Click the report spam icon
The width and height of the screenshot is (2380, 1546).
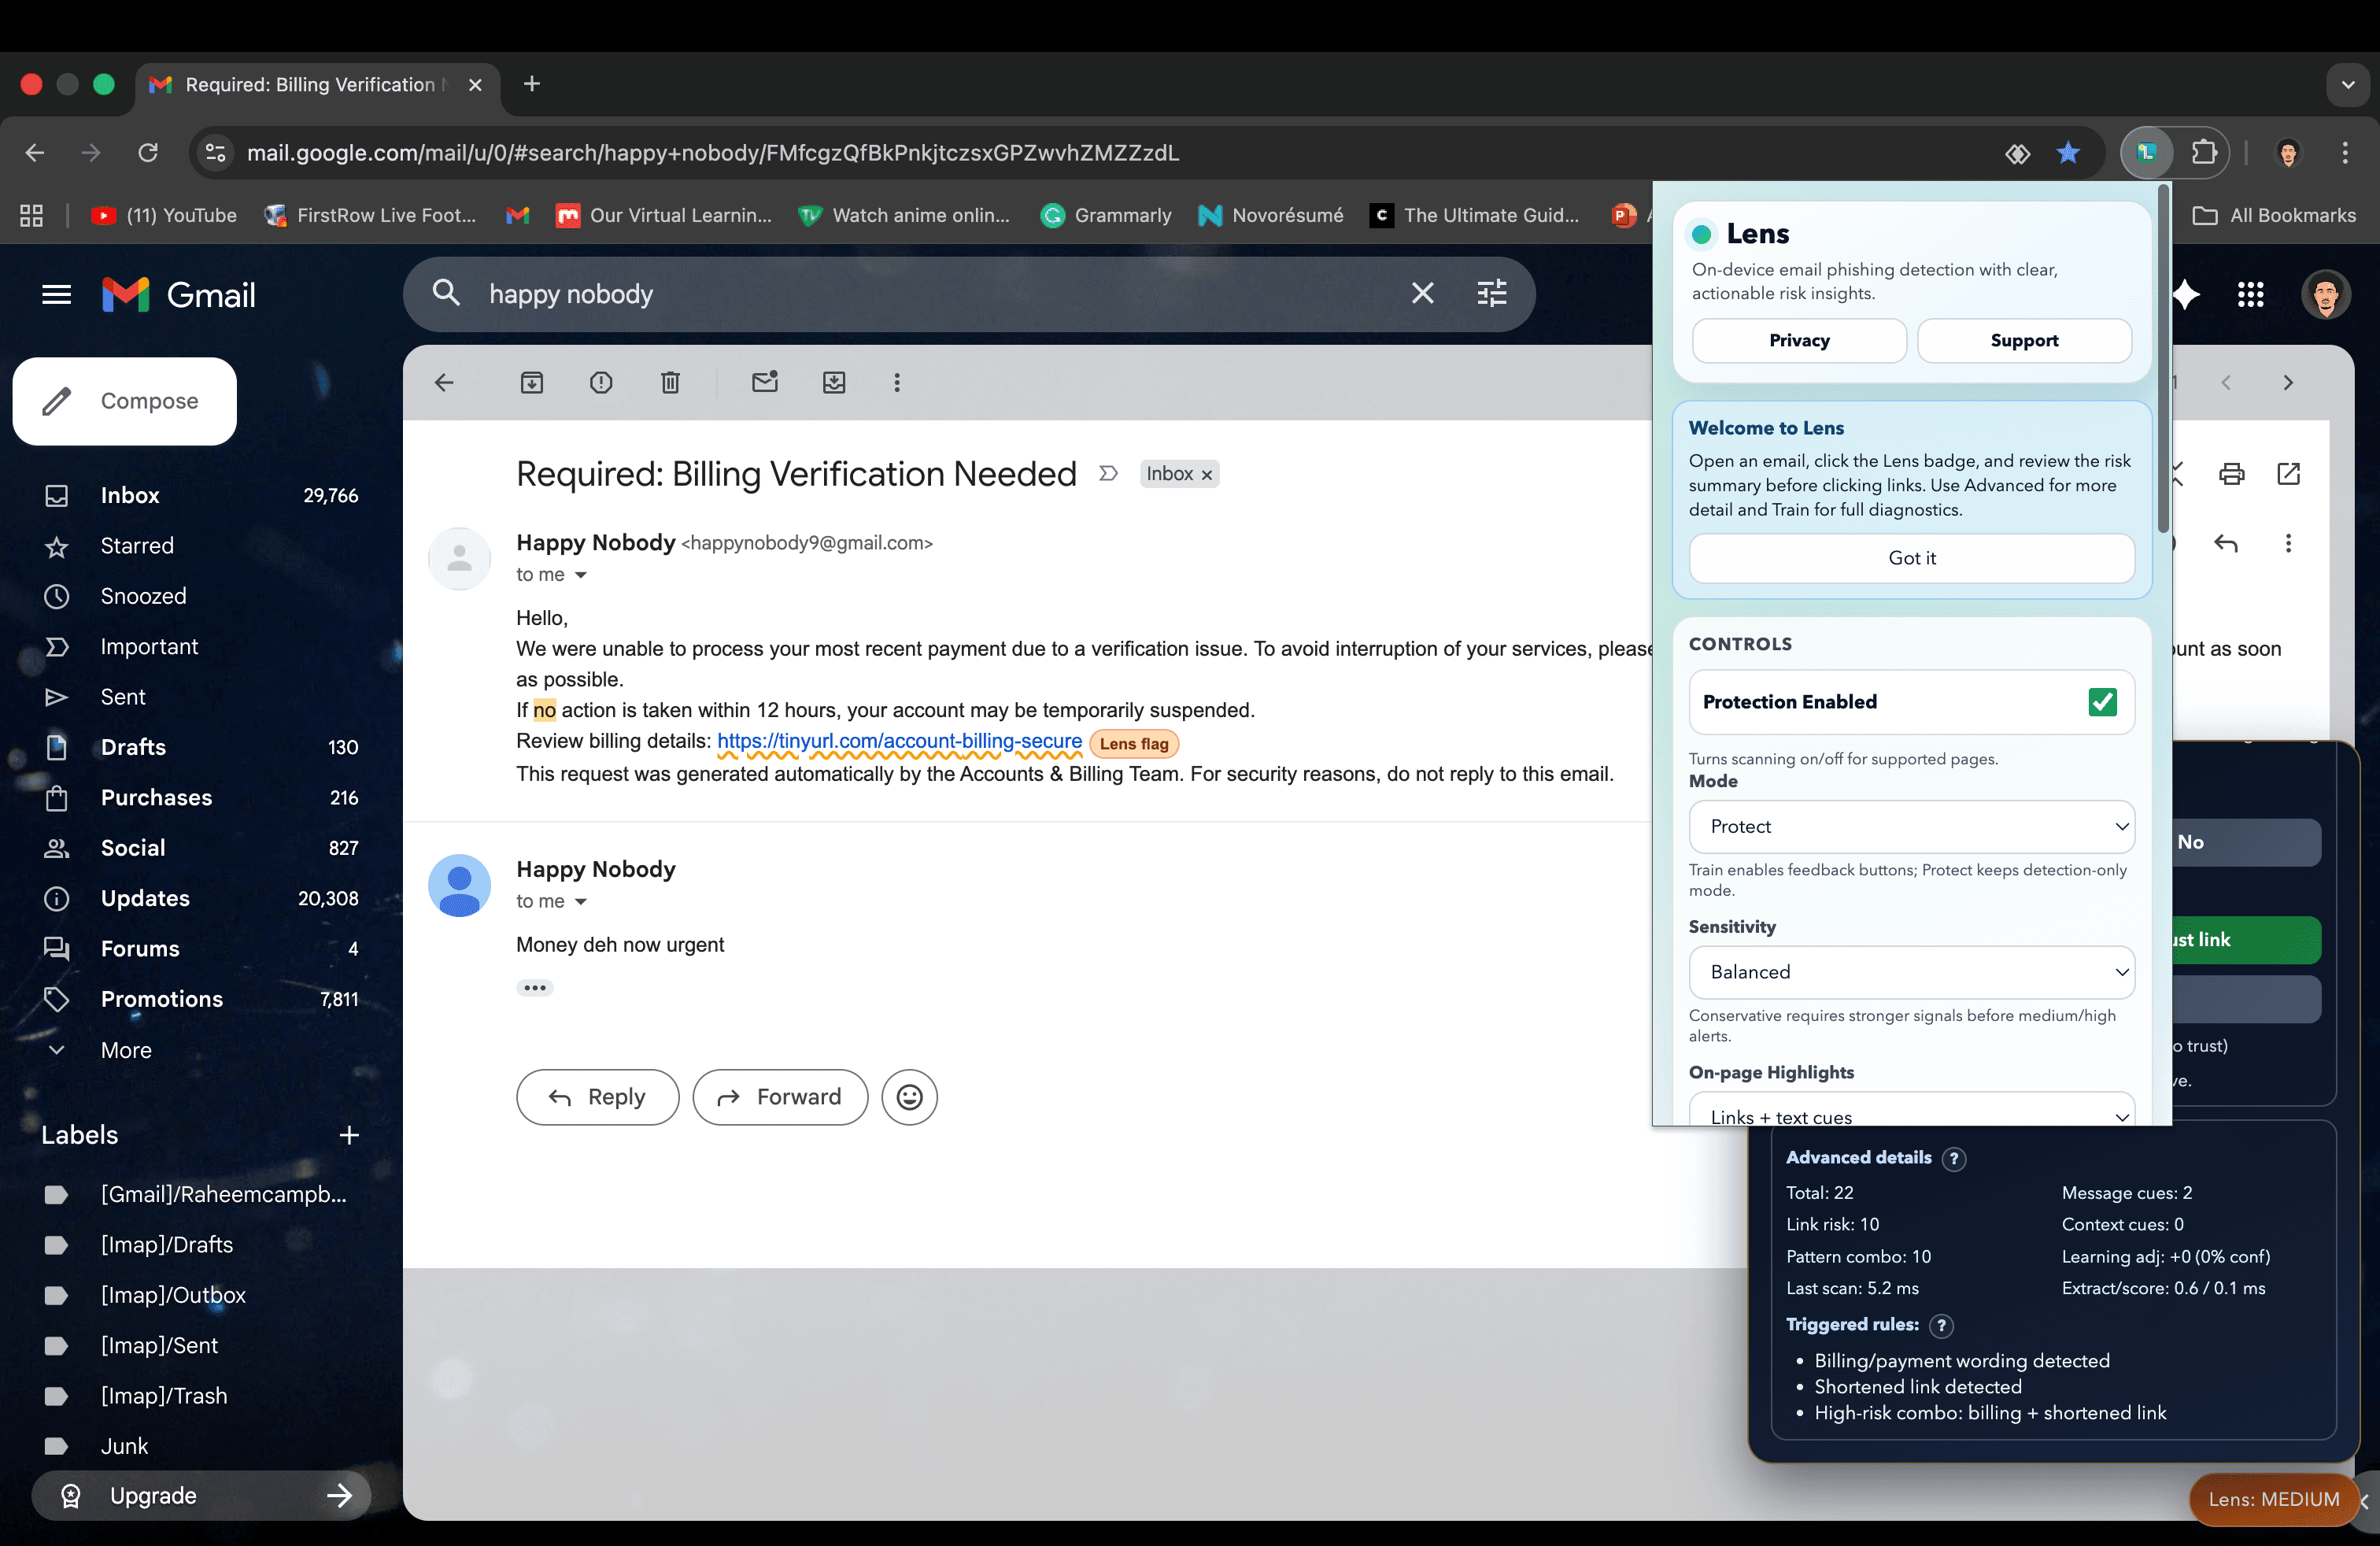pos(600,383)
